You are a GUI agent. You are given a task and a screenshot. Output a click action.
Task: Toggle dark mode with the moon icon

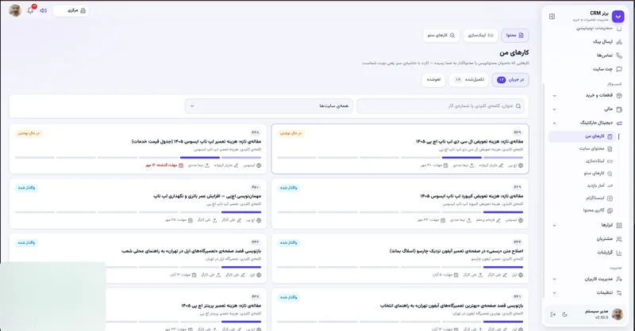coord(565,314)
